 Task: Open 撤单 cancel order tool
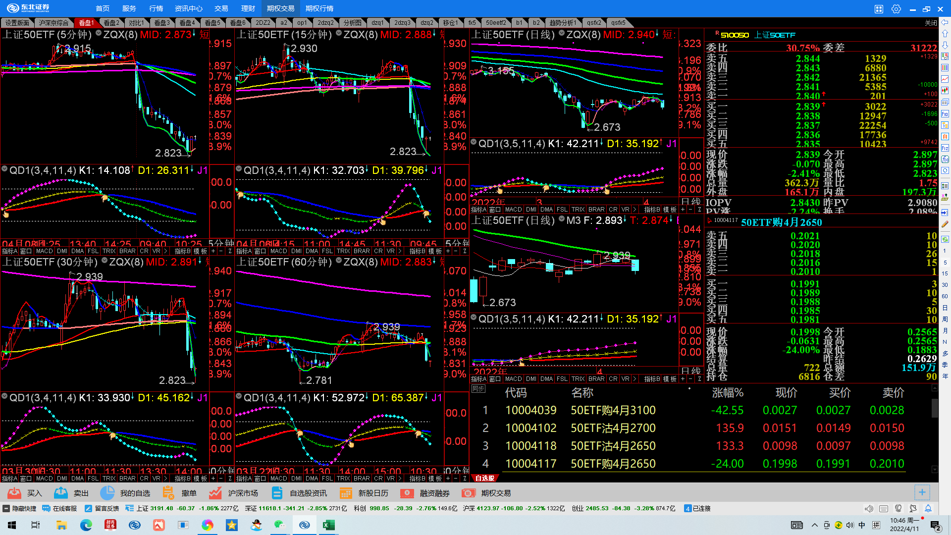[168, 493]
